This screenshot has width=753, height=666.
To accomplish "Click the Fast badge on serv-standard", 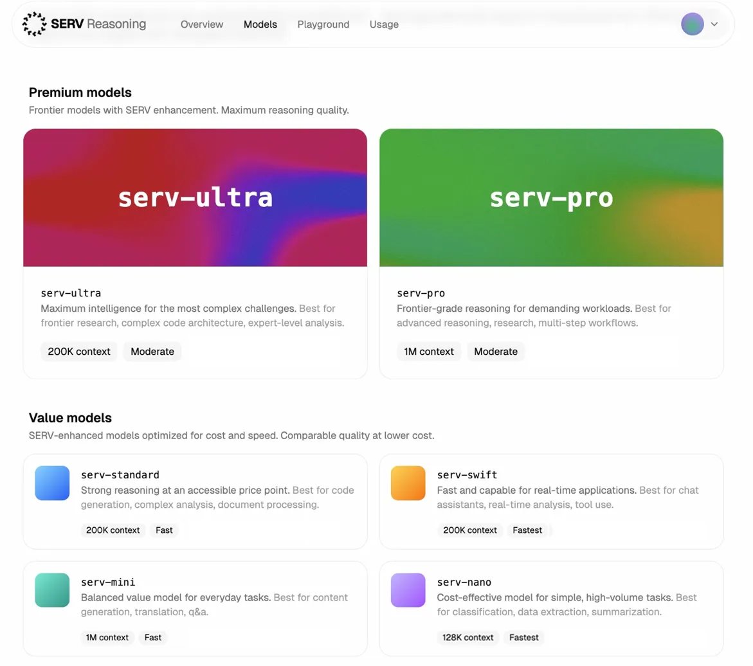I will coord(164,530).
